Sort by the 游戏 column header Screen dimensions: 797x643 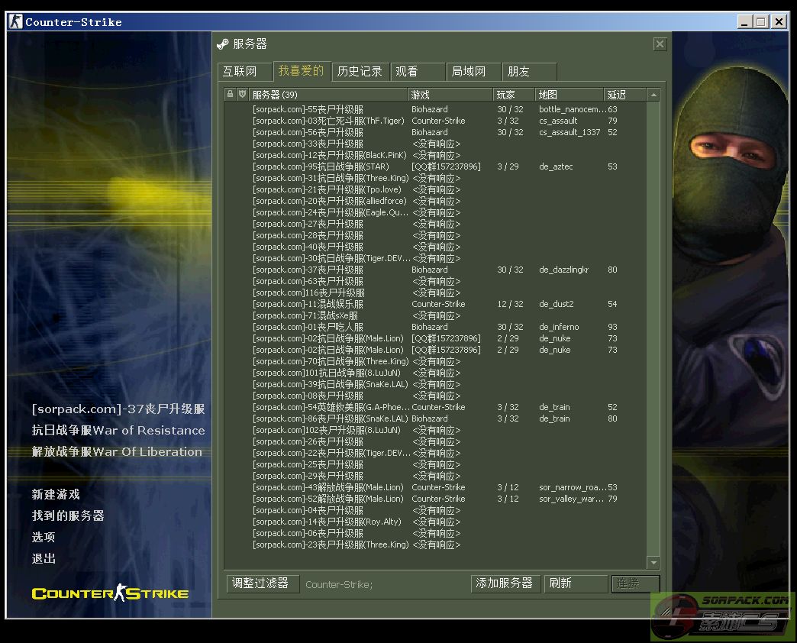(x=450, y=95)
